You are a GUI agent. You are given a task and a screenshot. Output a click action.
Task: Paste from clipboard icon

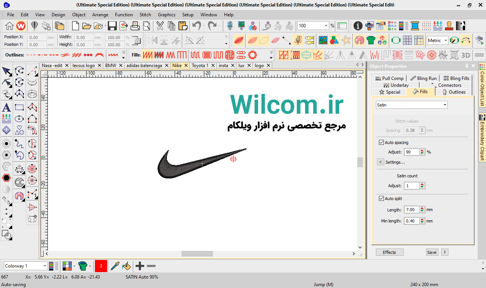183,26
